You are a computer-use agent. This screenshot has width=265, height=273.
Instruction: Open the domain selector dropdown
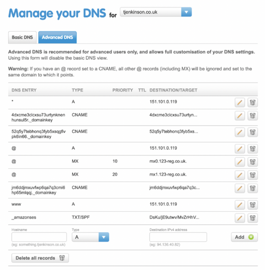(x=186, y=12)
